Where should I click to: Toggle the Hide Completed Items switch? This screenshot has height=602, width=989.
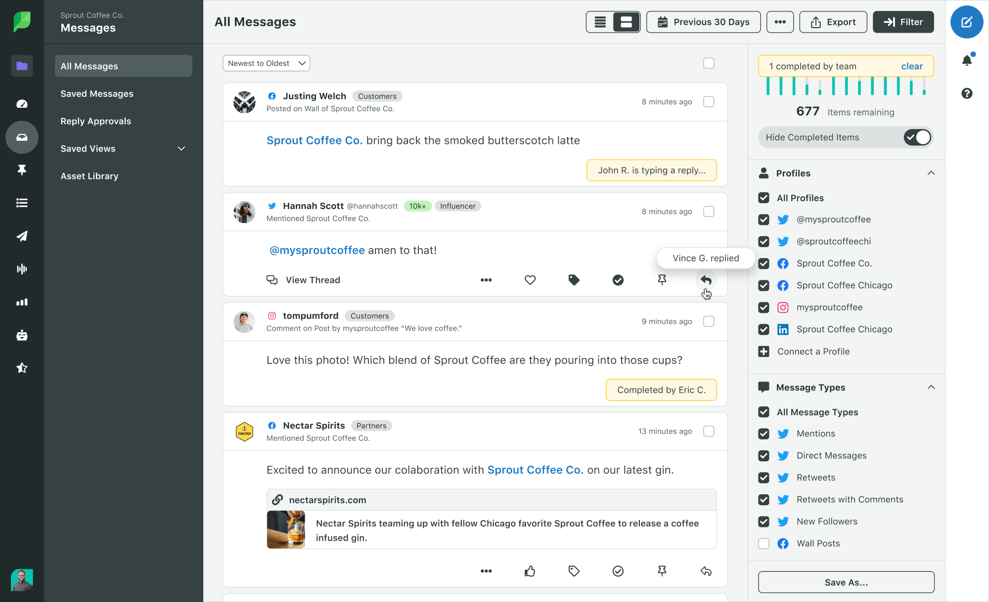click(x=918, y=137)
